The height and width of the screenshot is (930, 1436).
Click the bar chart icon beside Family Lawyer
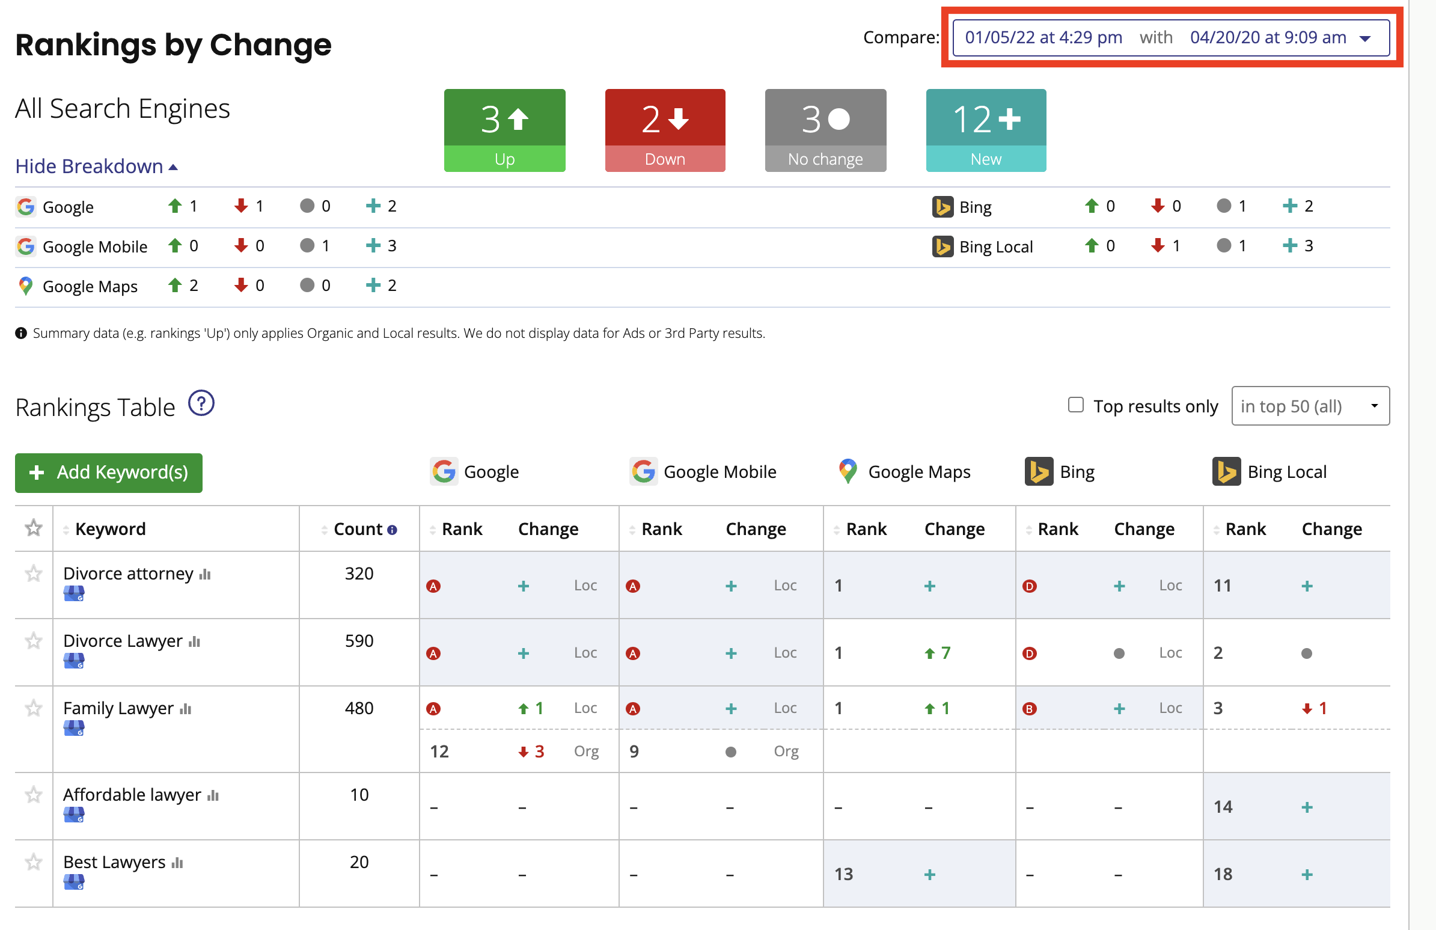(185, 709)
